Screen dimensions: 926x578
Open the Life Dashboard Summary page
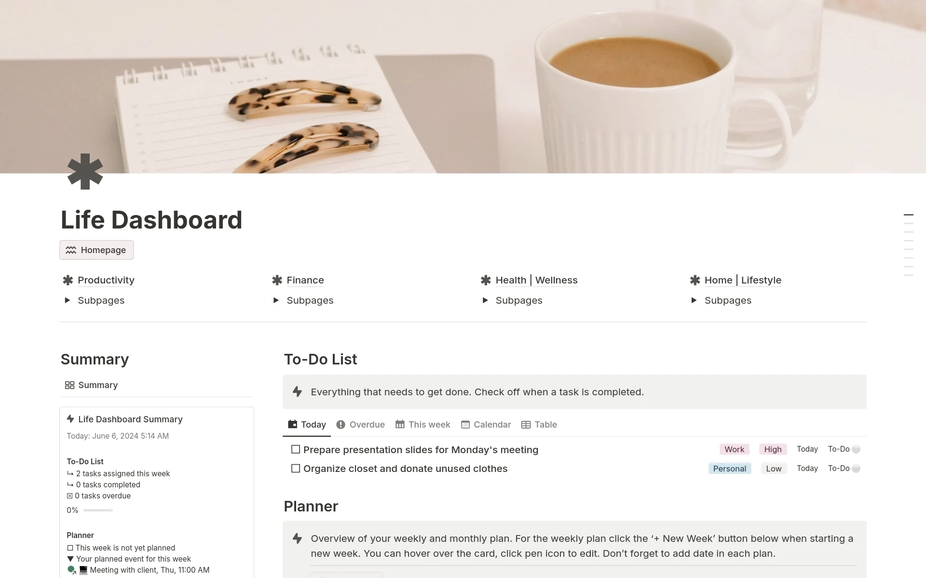tap(131, 419)
